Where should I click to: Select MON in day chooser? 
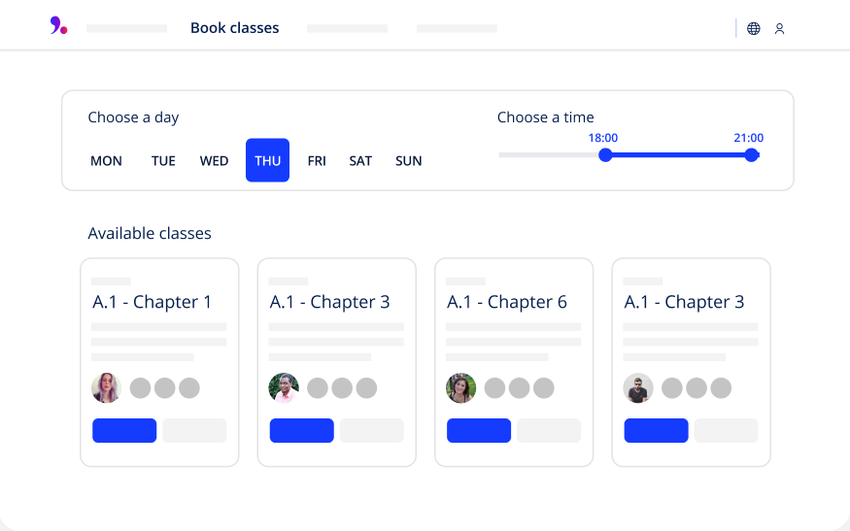pos(106,161)
